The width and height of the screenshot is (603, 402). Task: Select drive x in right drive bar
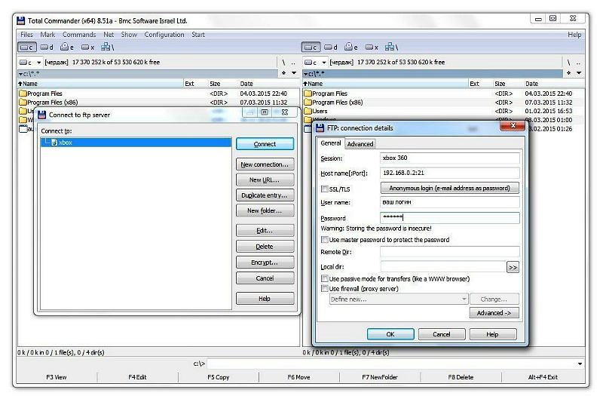point(372,47)
